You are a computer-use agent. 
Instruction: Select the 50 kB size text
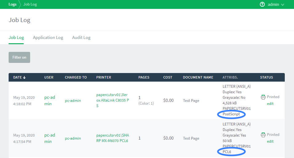(x=227, y=141)
